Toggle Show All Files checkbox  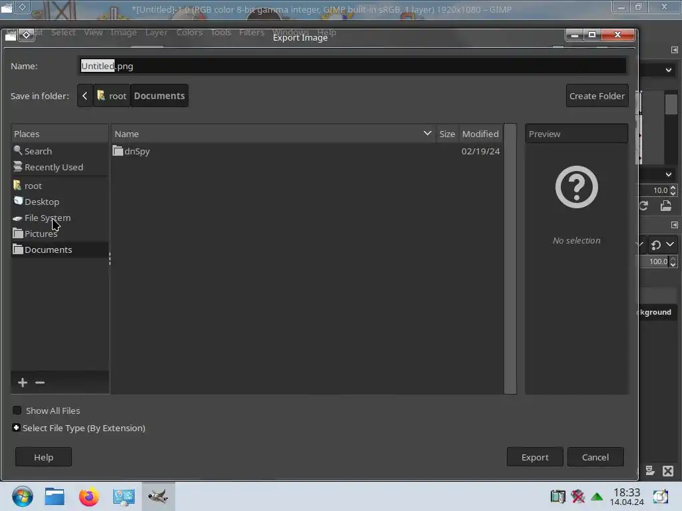click(17, 410)
